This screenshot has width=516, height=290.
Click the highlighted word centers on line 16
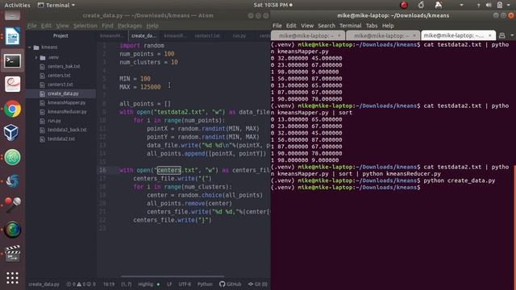click(x=169, y=170)
